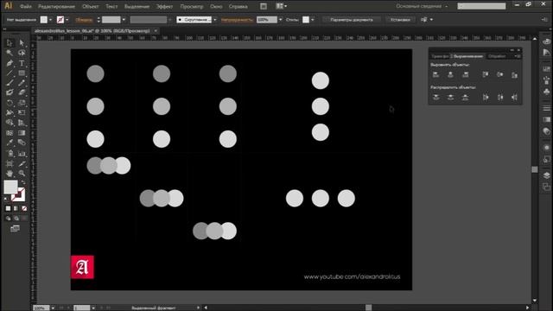The image size is (553, 311).
Task: Open workspace switcher dropdown
Action: point(422,6)
